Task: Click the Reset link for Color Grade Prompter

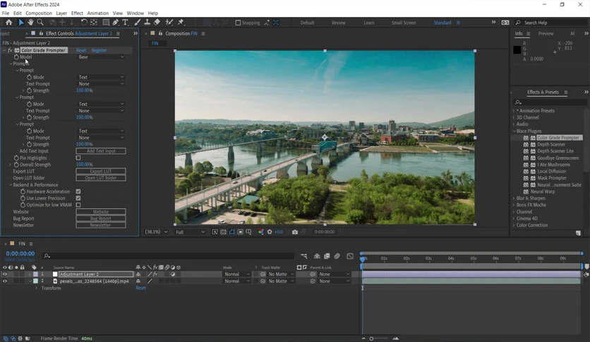Action: (81, 50)
